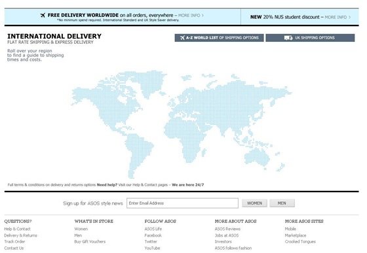Open Help & Contact footer link
The width and height of the screenshot is (367, 253).
click(17, 229)
